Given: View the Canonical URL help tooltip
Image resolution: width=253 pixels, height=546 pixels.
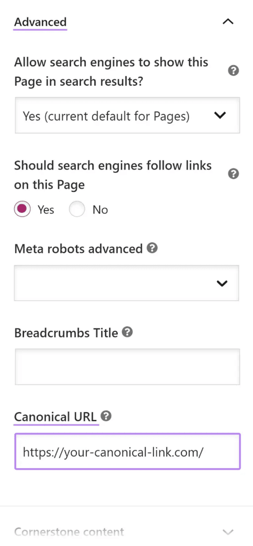Looking at the screenshot, I should point(106,416).
